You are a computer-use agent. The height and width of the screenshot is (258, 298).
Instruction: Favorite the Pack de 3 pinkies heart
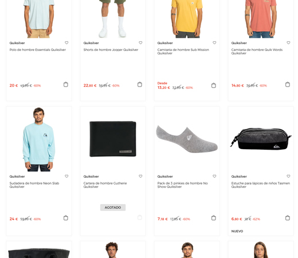(214, 176)
